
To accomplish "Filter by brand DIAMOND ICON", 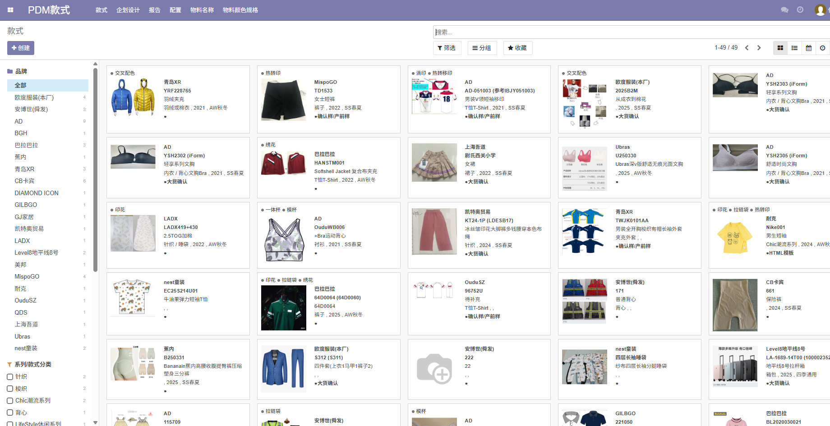I will [48, 193].
